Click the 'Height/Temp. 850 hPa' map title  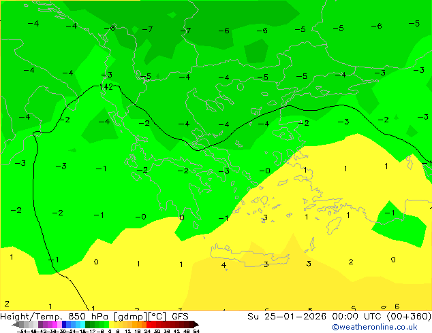[55, 316]
